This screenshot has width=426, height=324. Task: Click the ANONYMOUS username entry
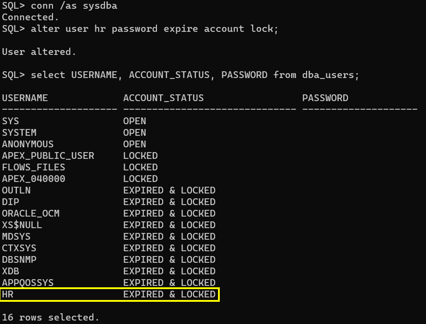pos(28,144)
